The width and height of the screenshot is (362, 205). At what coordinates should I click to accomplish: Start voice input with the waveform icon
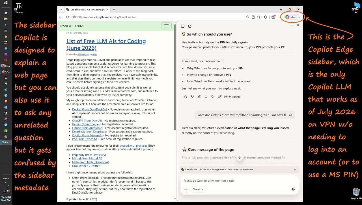(x=293, y=189)
